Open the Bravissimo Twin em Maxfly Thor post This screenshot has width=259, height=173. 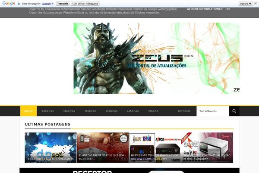tap(155, 147)
